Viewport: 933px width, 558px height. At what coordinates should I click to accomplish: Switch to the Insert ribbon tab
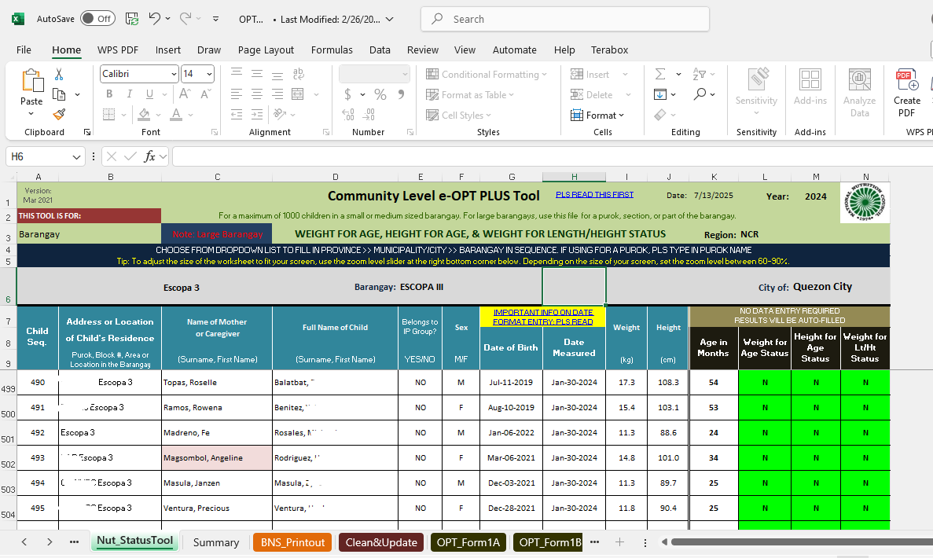click(167, 50)
